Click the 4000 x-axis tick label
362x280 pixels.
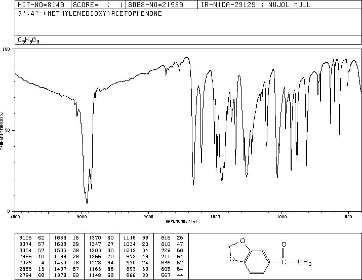click(x=15, y=217)
